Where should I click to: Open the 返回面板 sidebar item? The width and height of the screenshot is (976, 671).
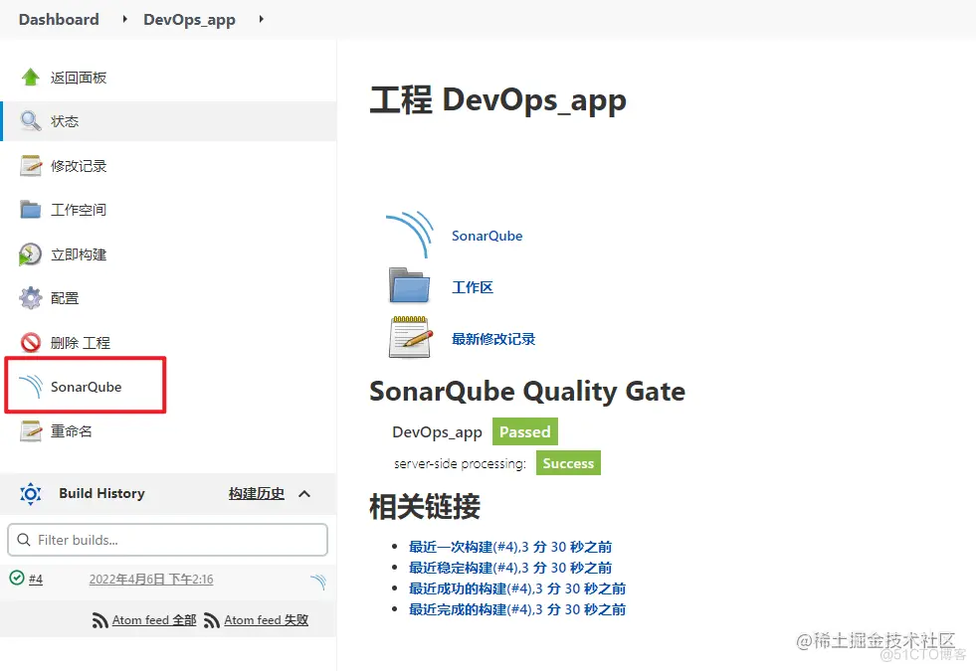pos(79,78)
